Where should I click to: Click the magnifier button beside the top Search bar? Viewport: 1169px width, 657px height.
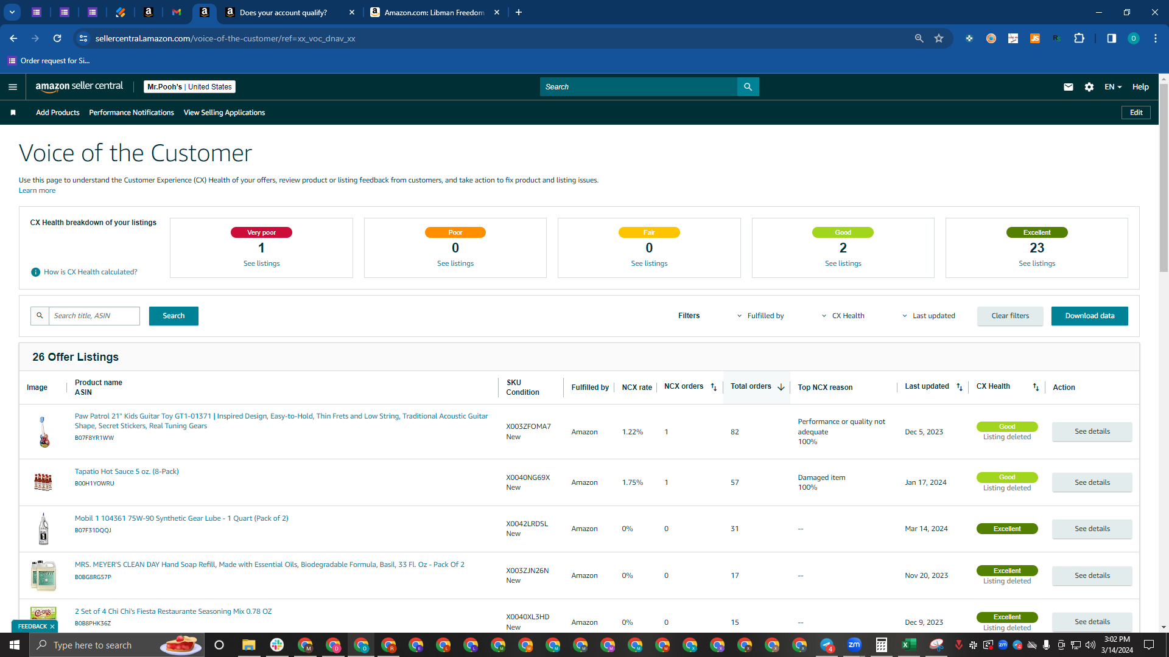(x=748, y=87)
